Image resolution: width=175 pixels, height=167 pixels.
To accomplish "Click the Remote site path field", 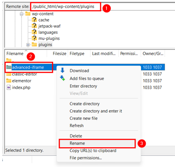I will point(103,6).
